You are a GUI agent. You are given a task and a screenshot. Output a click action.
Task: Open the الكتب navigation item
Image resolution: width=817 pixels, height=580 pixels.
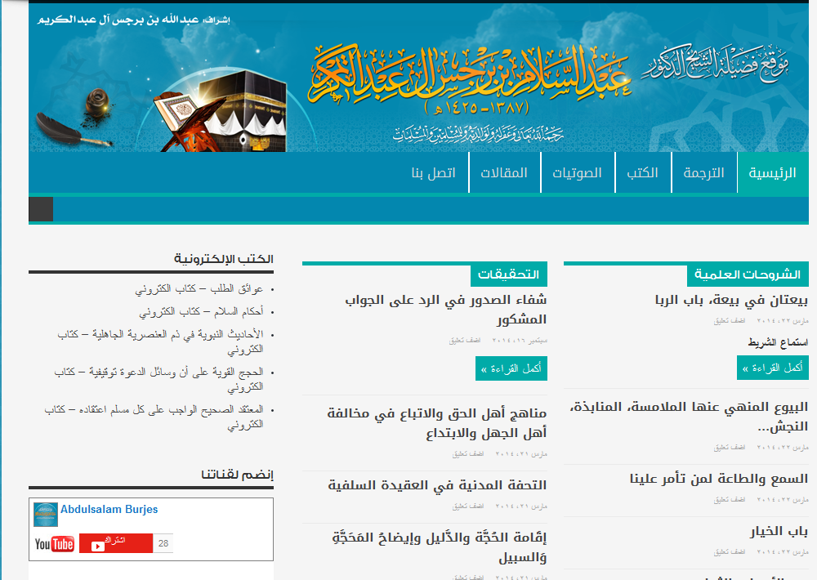tap(642, 173)
